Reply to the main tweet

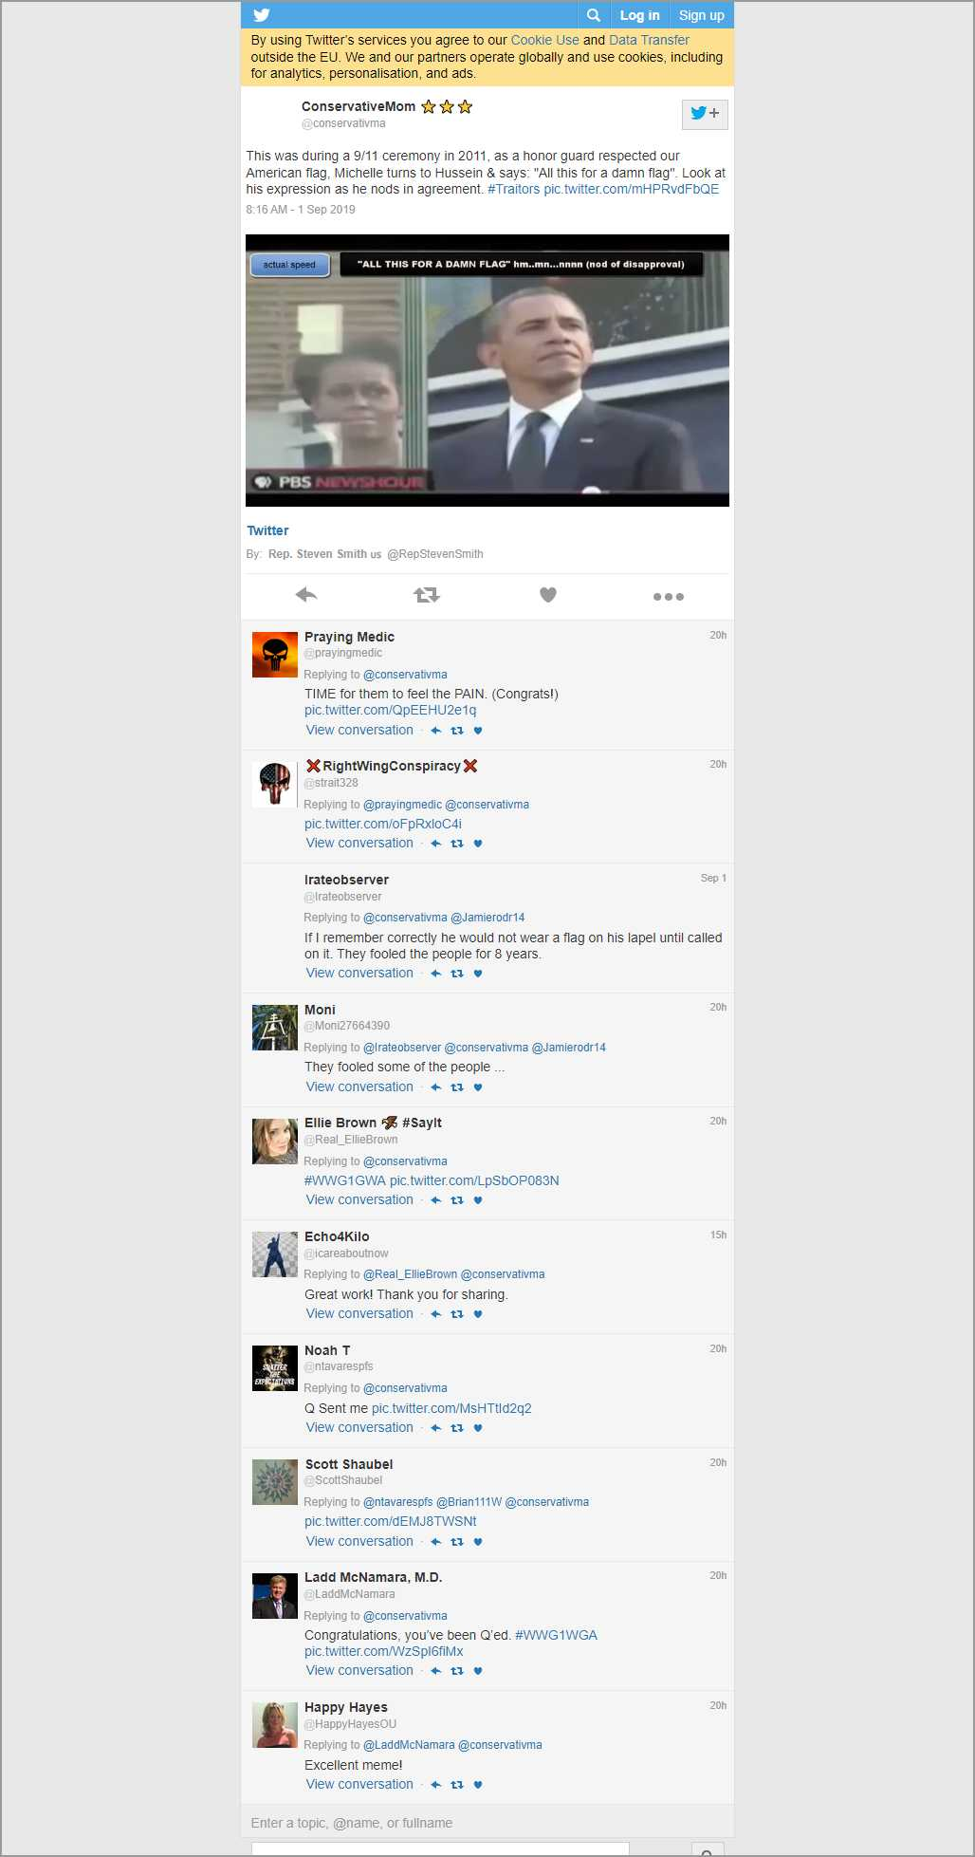(x=305, y=595)
